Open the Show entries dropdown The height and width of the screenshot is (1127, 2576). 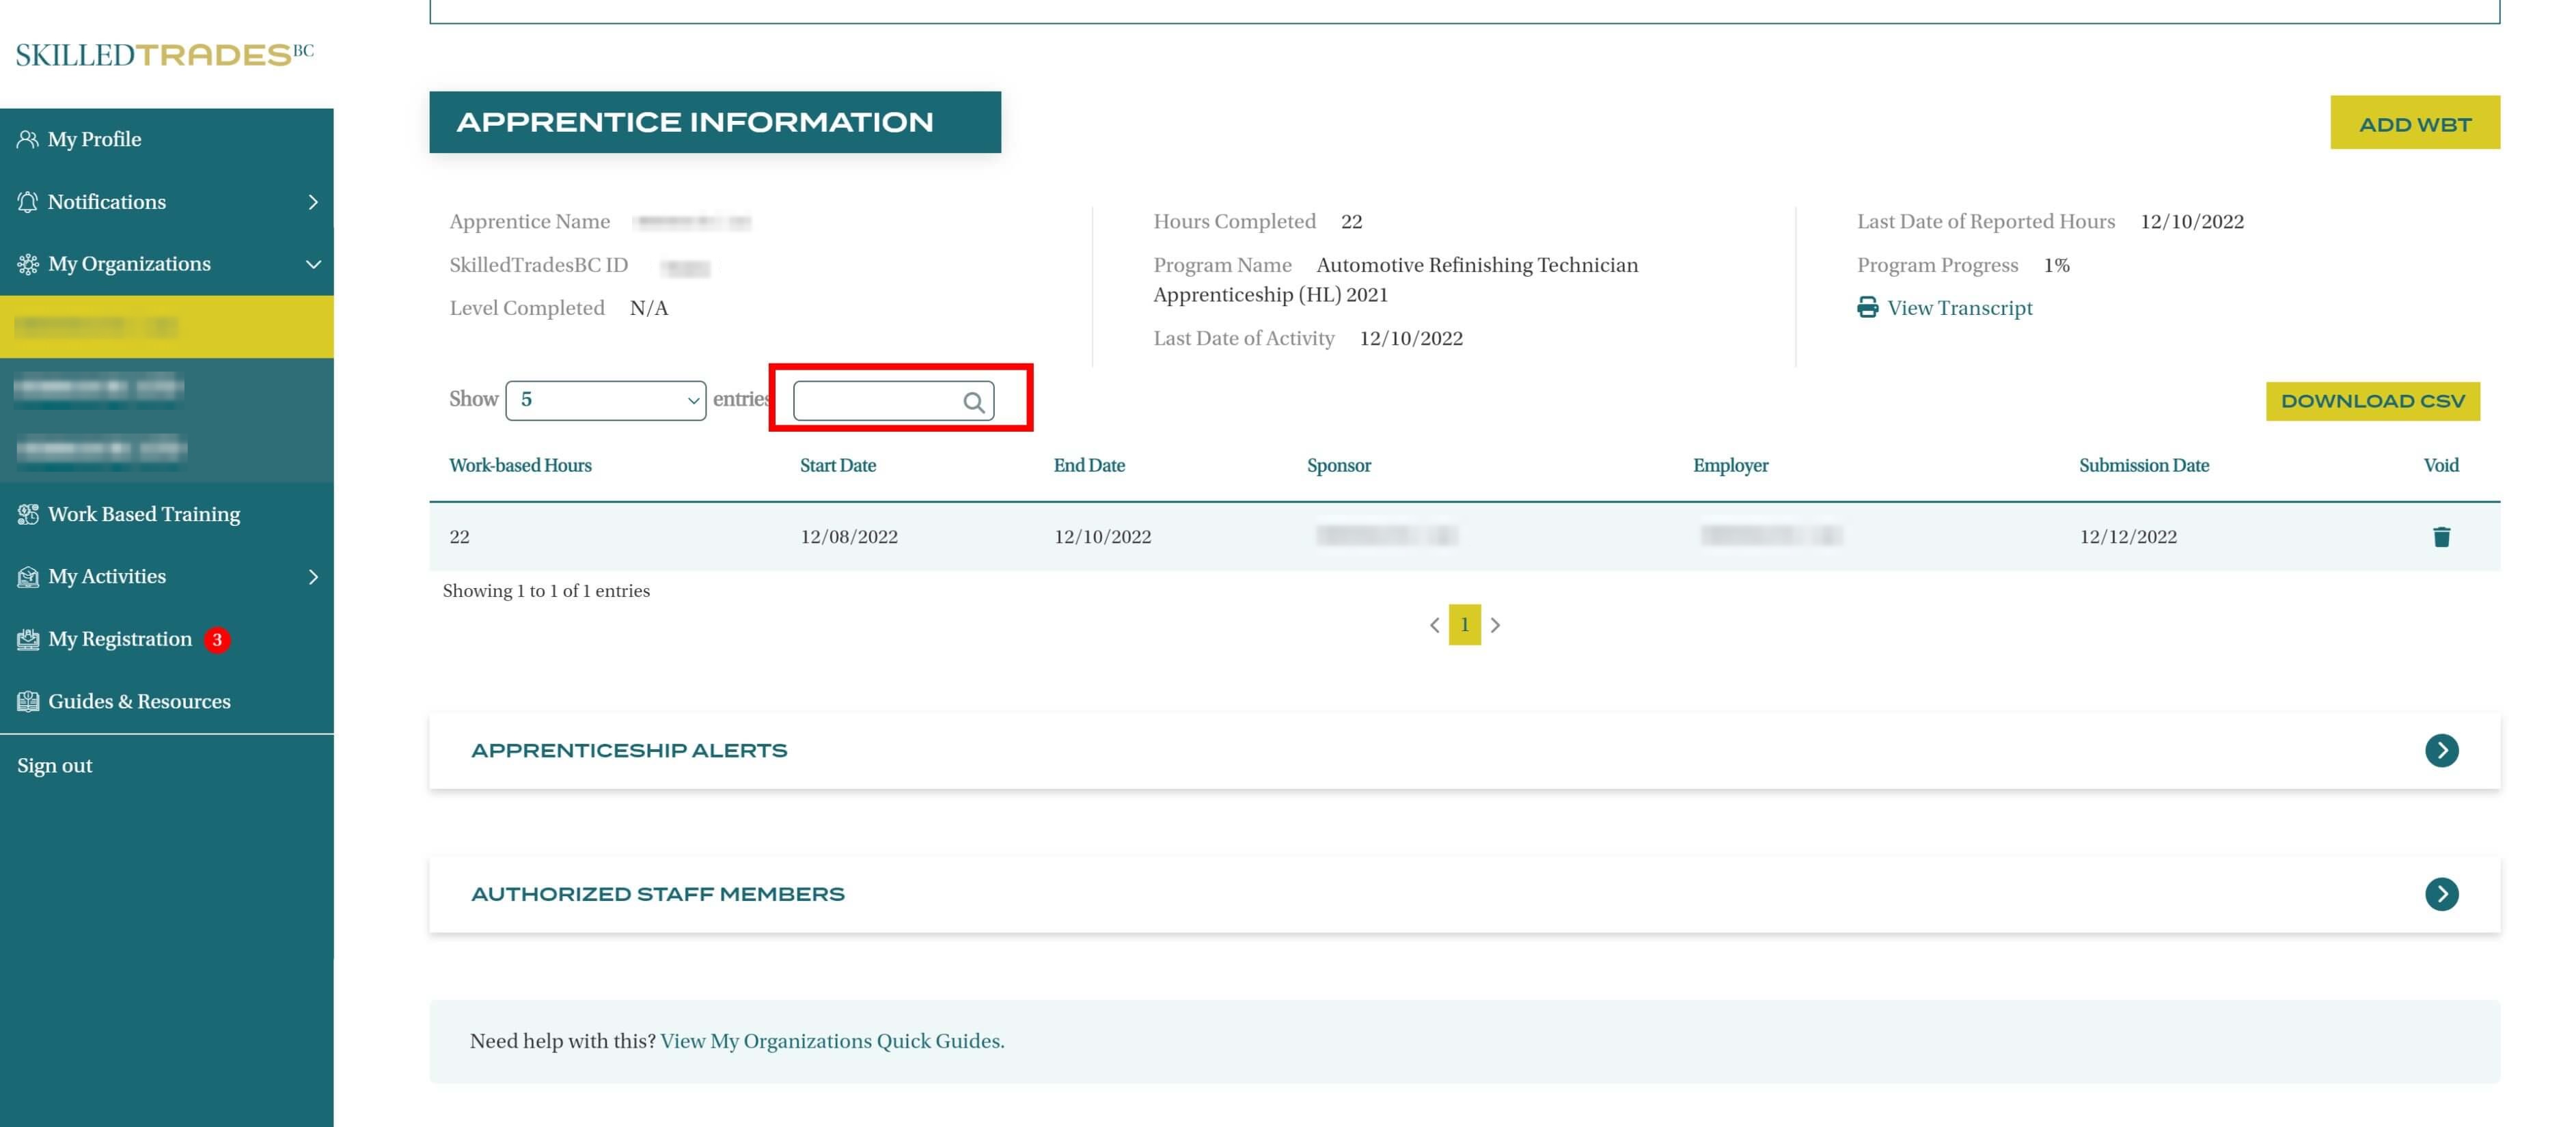pyautogui.click(x=605, y=400)
